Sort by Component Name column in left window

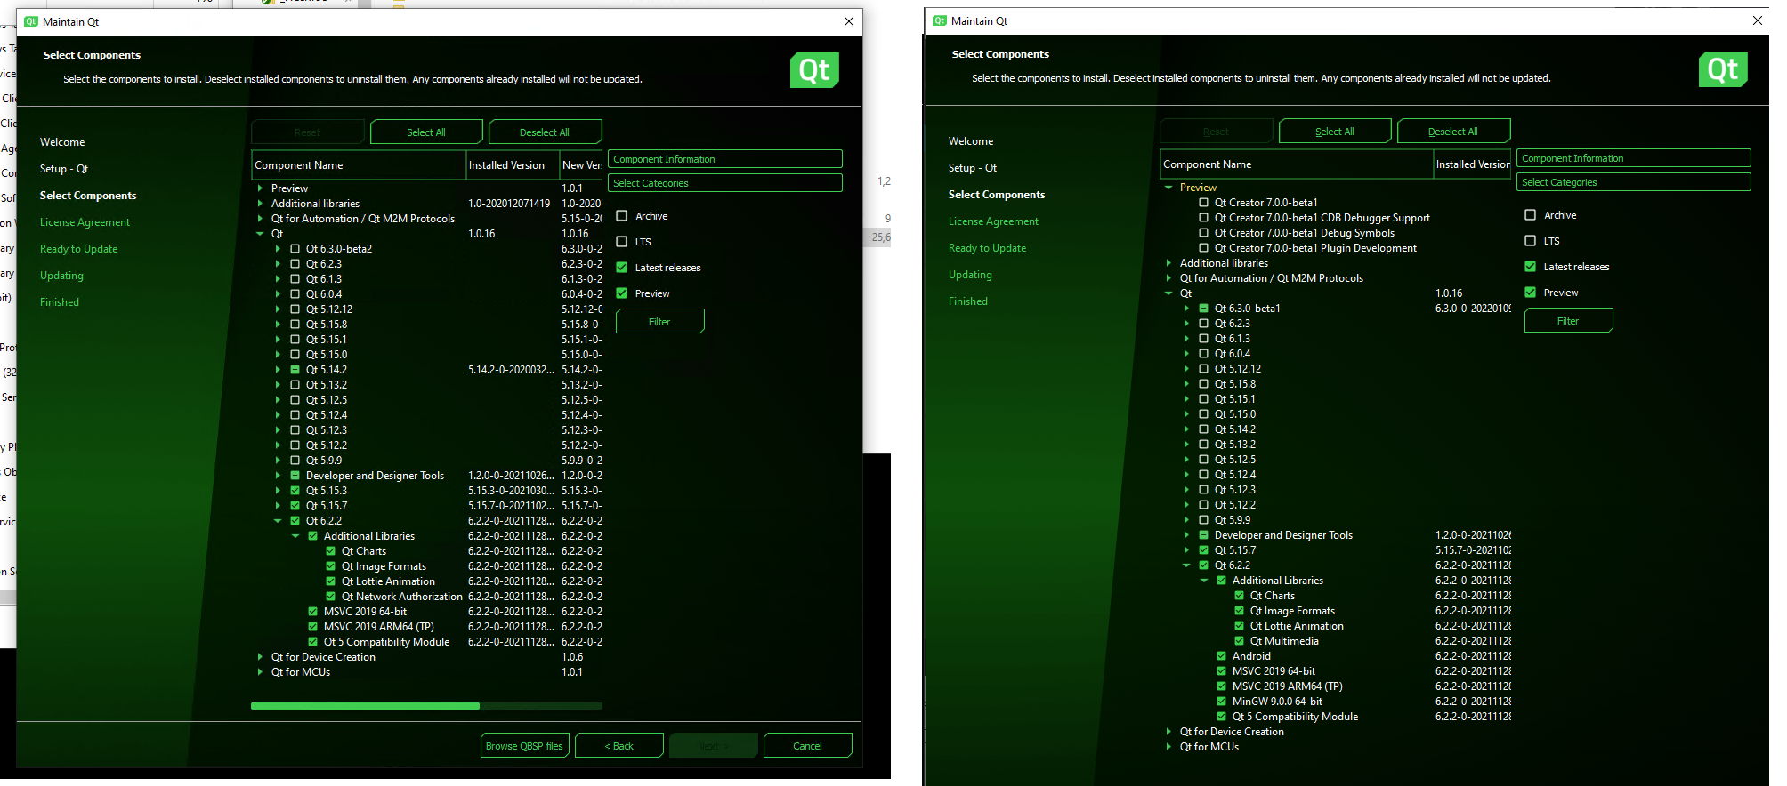[359, 165]
